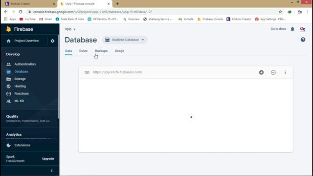Open the account avatar menu
The width and height of the screenshot is (313, 176).
302,29
